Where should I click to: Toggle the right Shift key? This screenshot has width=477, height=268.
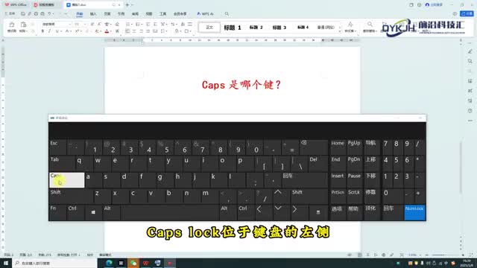pos(309,196)
